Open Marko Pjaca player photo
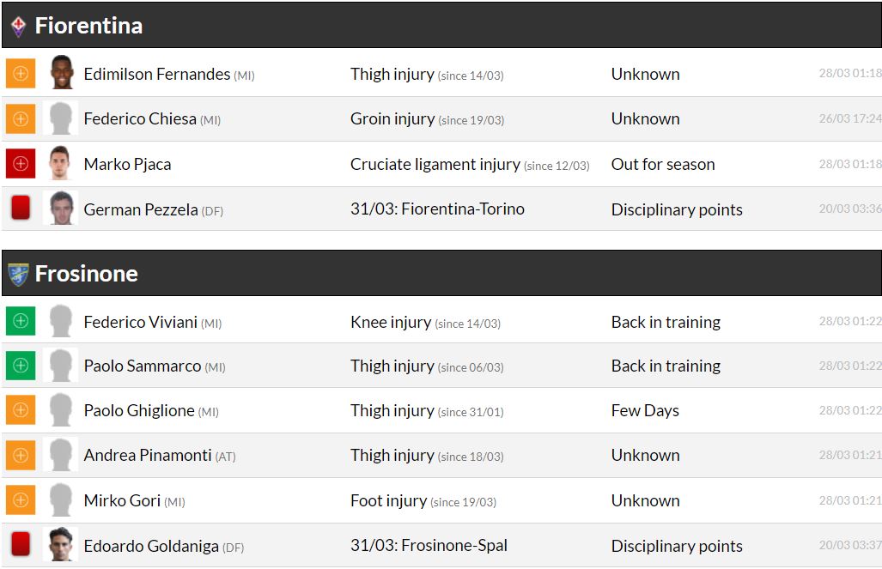The image size is (882, 569). tap(61, 164)
